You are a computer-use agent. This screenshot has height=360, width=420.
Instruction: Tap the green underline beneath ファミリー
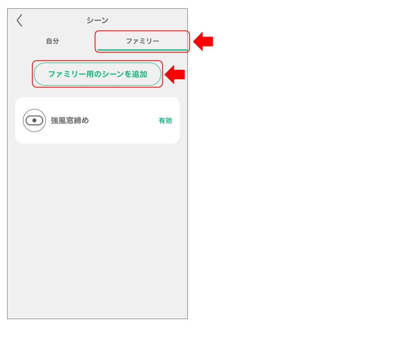coord(142,49)
